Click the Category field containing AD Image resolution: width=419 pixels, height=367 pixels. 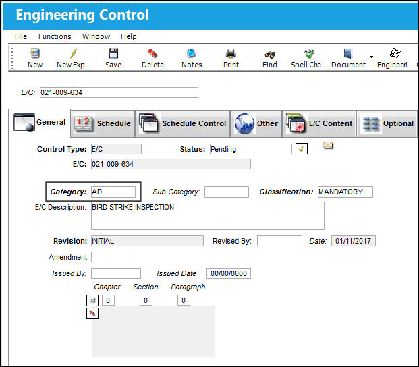coord(113,192)
